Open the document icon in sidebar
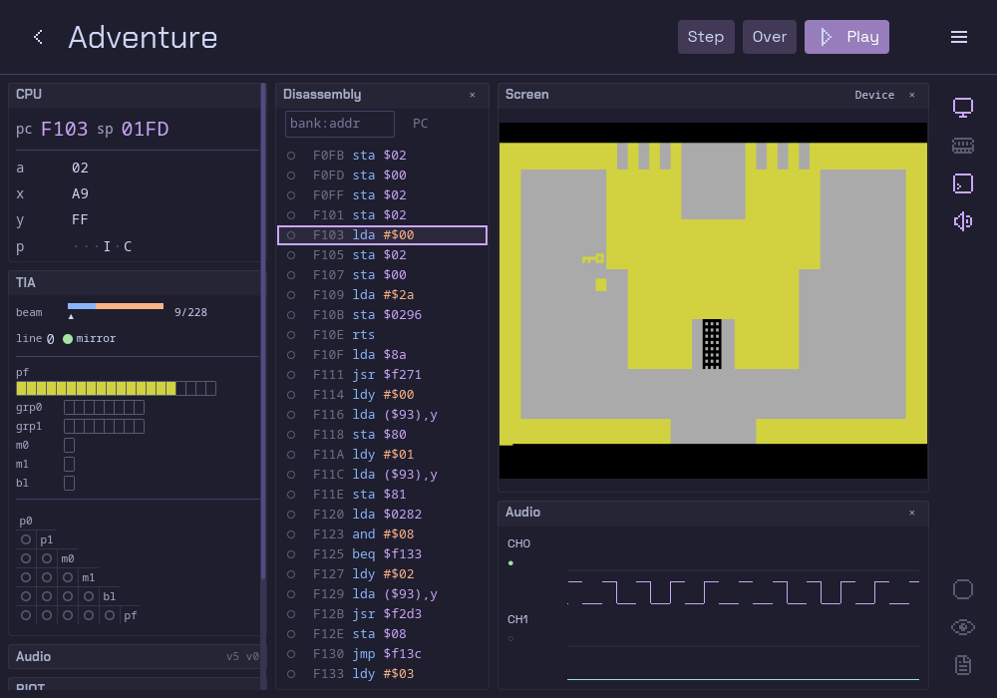The image size is (997, 698). [x=963, y=665]
